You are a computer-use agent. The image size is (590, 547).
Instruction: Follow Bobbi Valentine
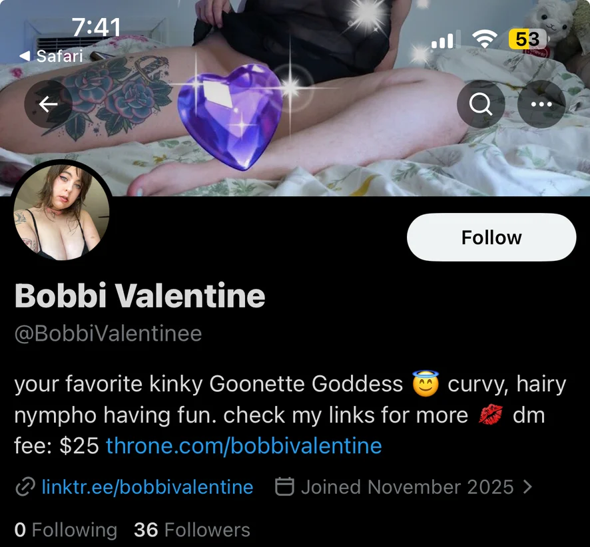(491, 238)
